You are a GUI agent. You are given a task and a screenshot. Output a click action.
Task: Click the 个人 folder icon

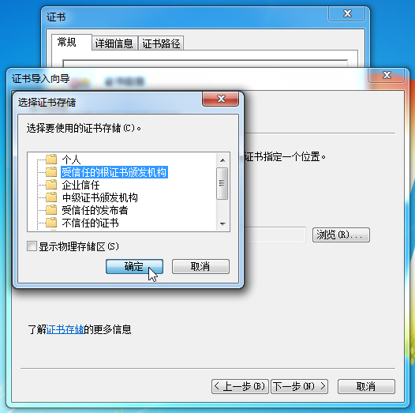(x=51, y=160)
